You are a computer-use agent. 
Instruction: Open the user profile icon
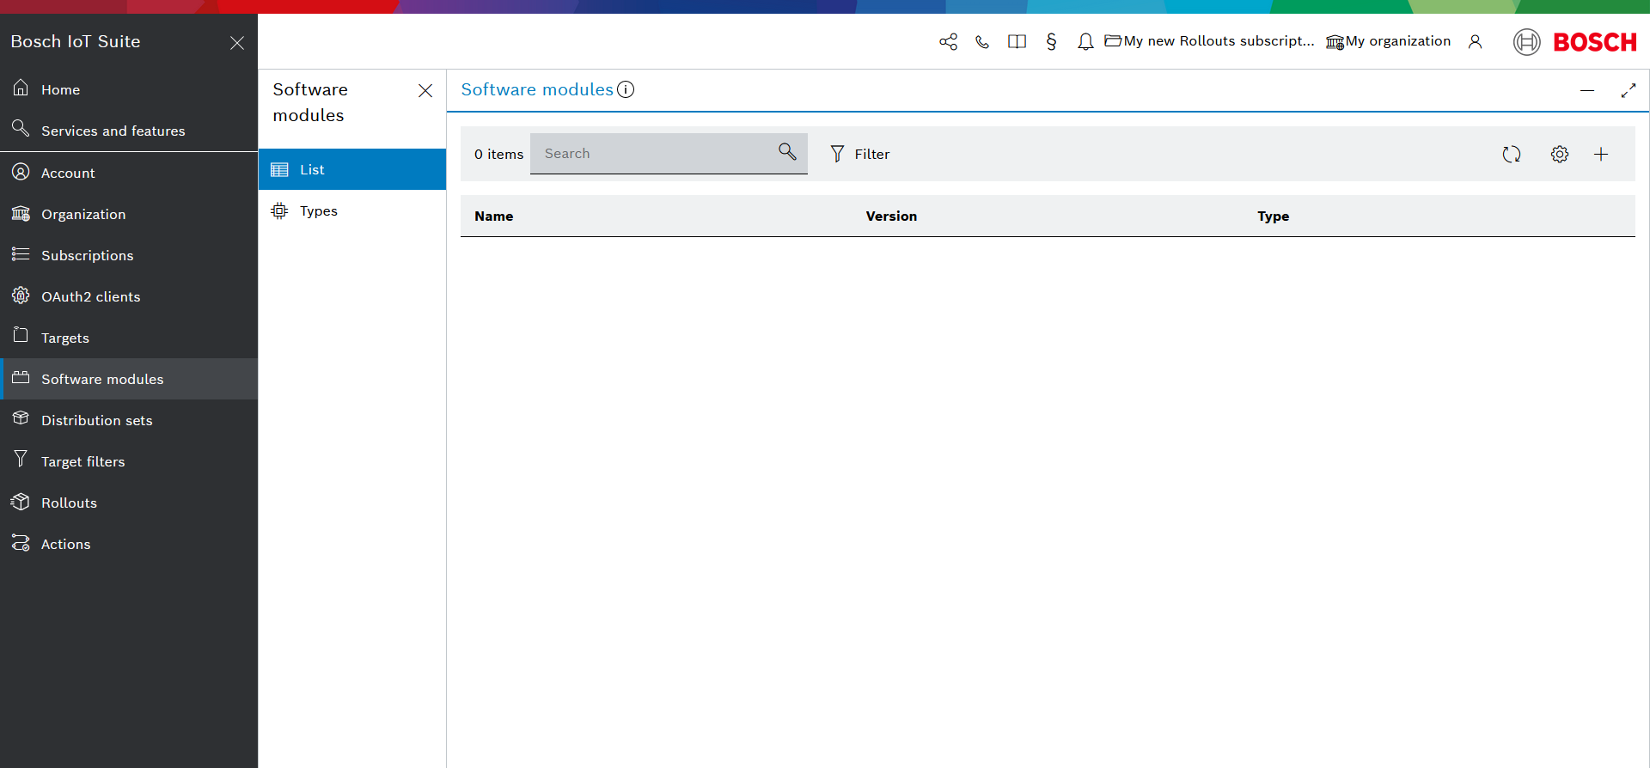pos(1475,42)
